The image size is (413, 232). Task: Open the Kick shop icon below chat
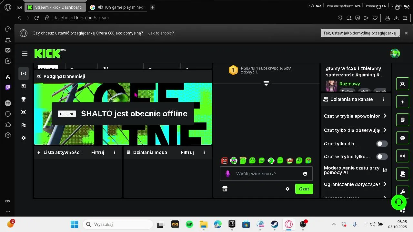point(225,189)
